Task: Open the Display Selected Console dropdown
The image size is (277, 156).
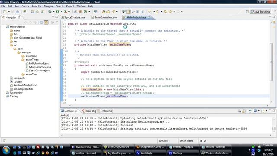Action: click(x=259, y=111)
